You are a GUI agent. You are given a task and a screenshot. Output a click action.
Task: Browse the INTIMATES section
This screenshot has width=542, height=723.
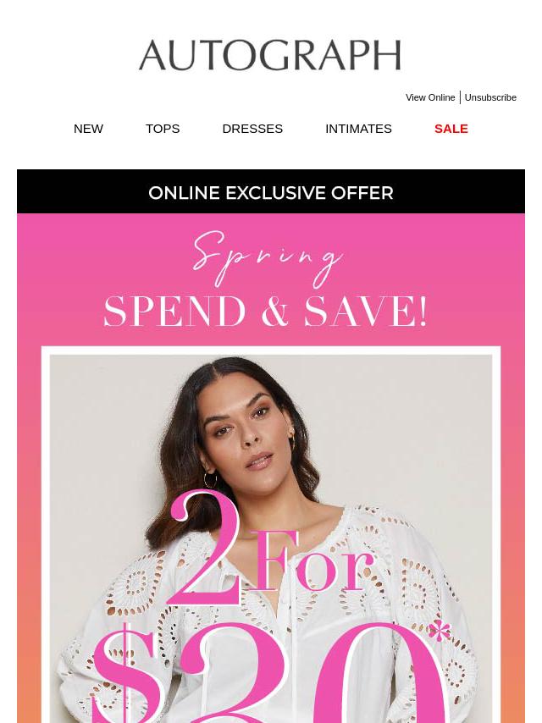pyautogui.click(x=358, y=129)
